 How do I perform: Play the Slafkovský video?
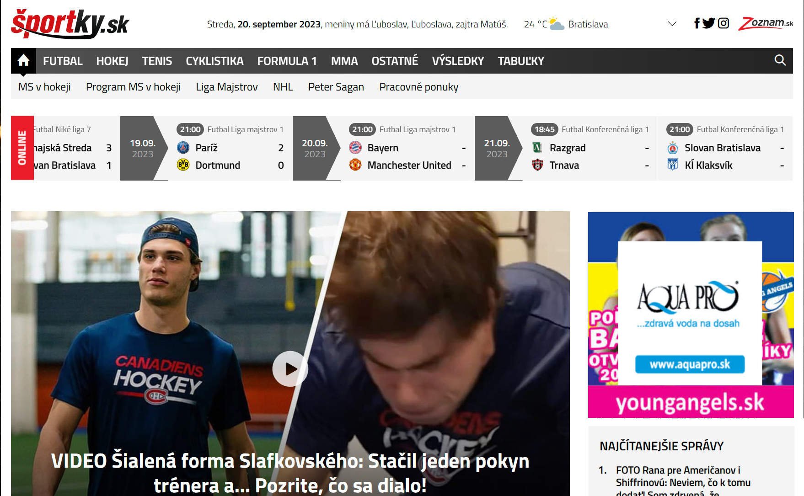click(290, 368)
